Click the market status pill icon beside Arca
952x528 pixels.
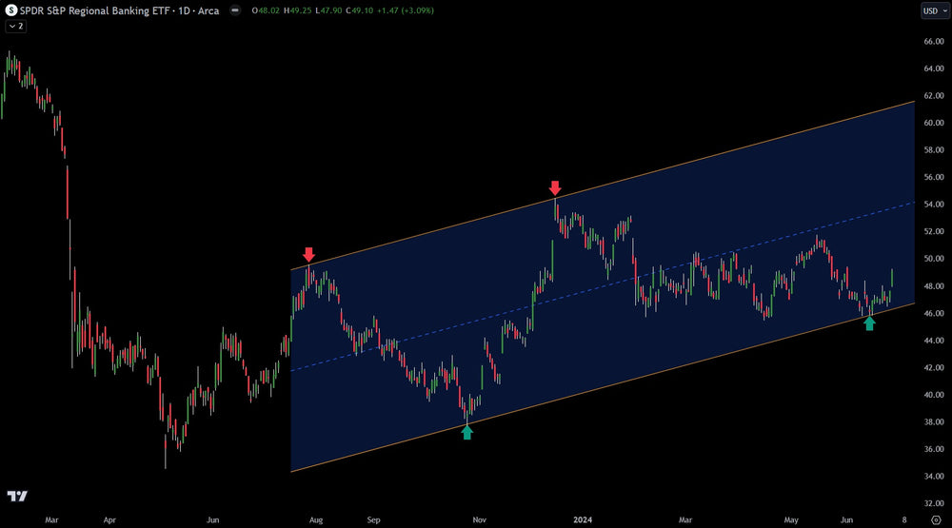tap(235, 10)
